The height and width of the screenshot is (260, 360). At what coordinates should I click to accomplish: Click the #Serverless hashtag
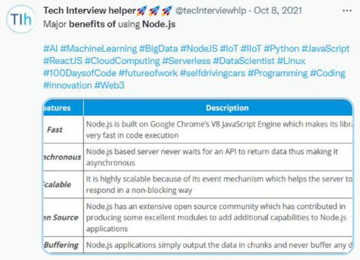(187, 61)
